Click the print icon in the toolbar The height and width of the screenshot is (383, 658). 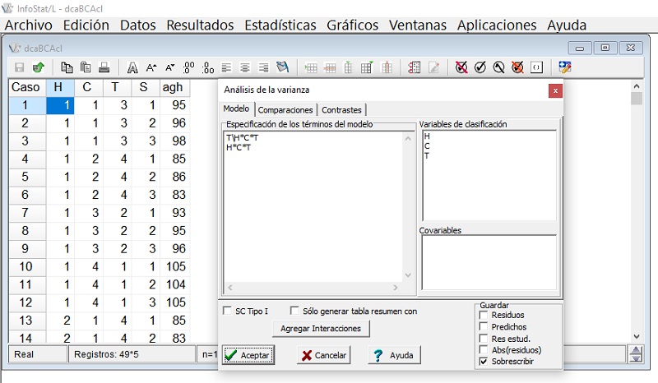click(x=104, y=67)
